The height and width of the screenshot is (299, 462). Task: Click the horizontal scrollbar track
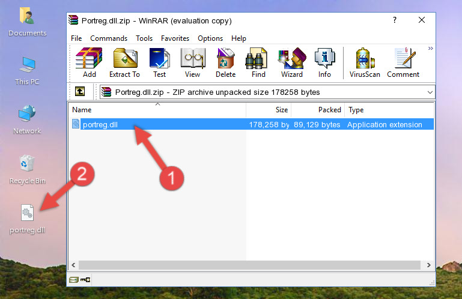(x=249, y=265)
